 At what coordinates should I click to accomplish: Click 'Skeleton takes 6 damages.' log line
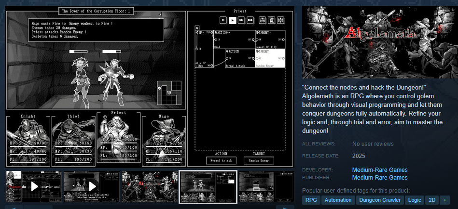click(55, 37)
